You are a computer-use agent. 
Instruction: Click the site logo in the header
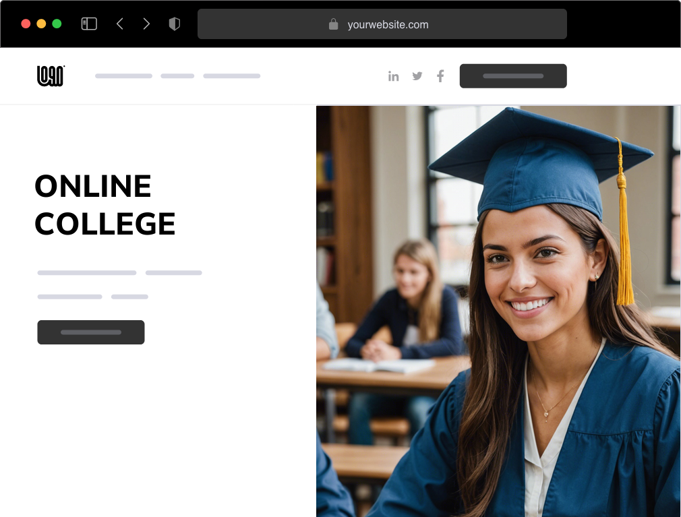pyautogui.click(x=51, y=76)
